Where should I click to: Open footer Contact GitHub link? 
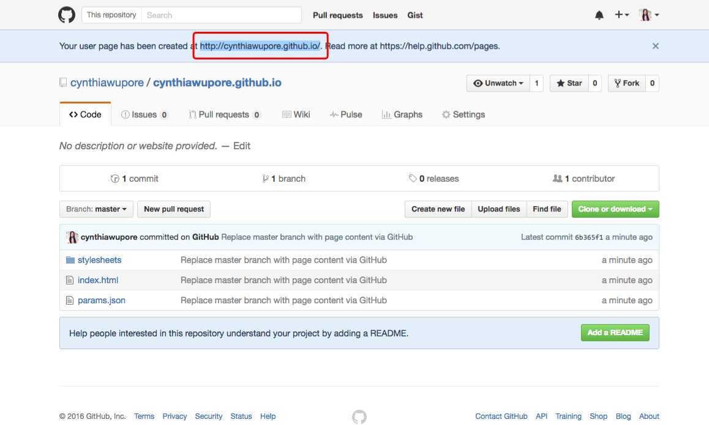point(501,416)
